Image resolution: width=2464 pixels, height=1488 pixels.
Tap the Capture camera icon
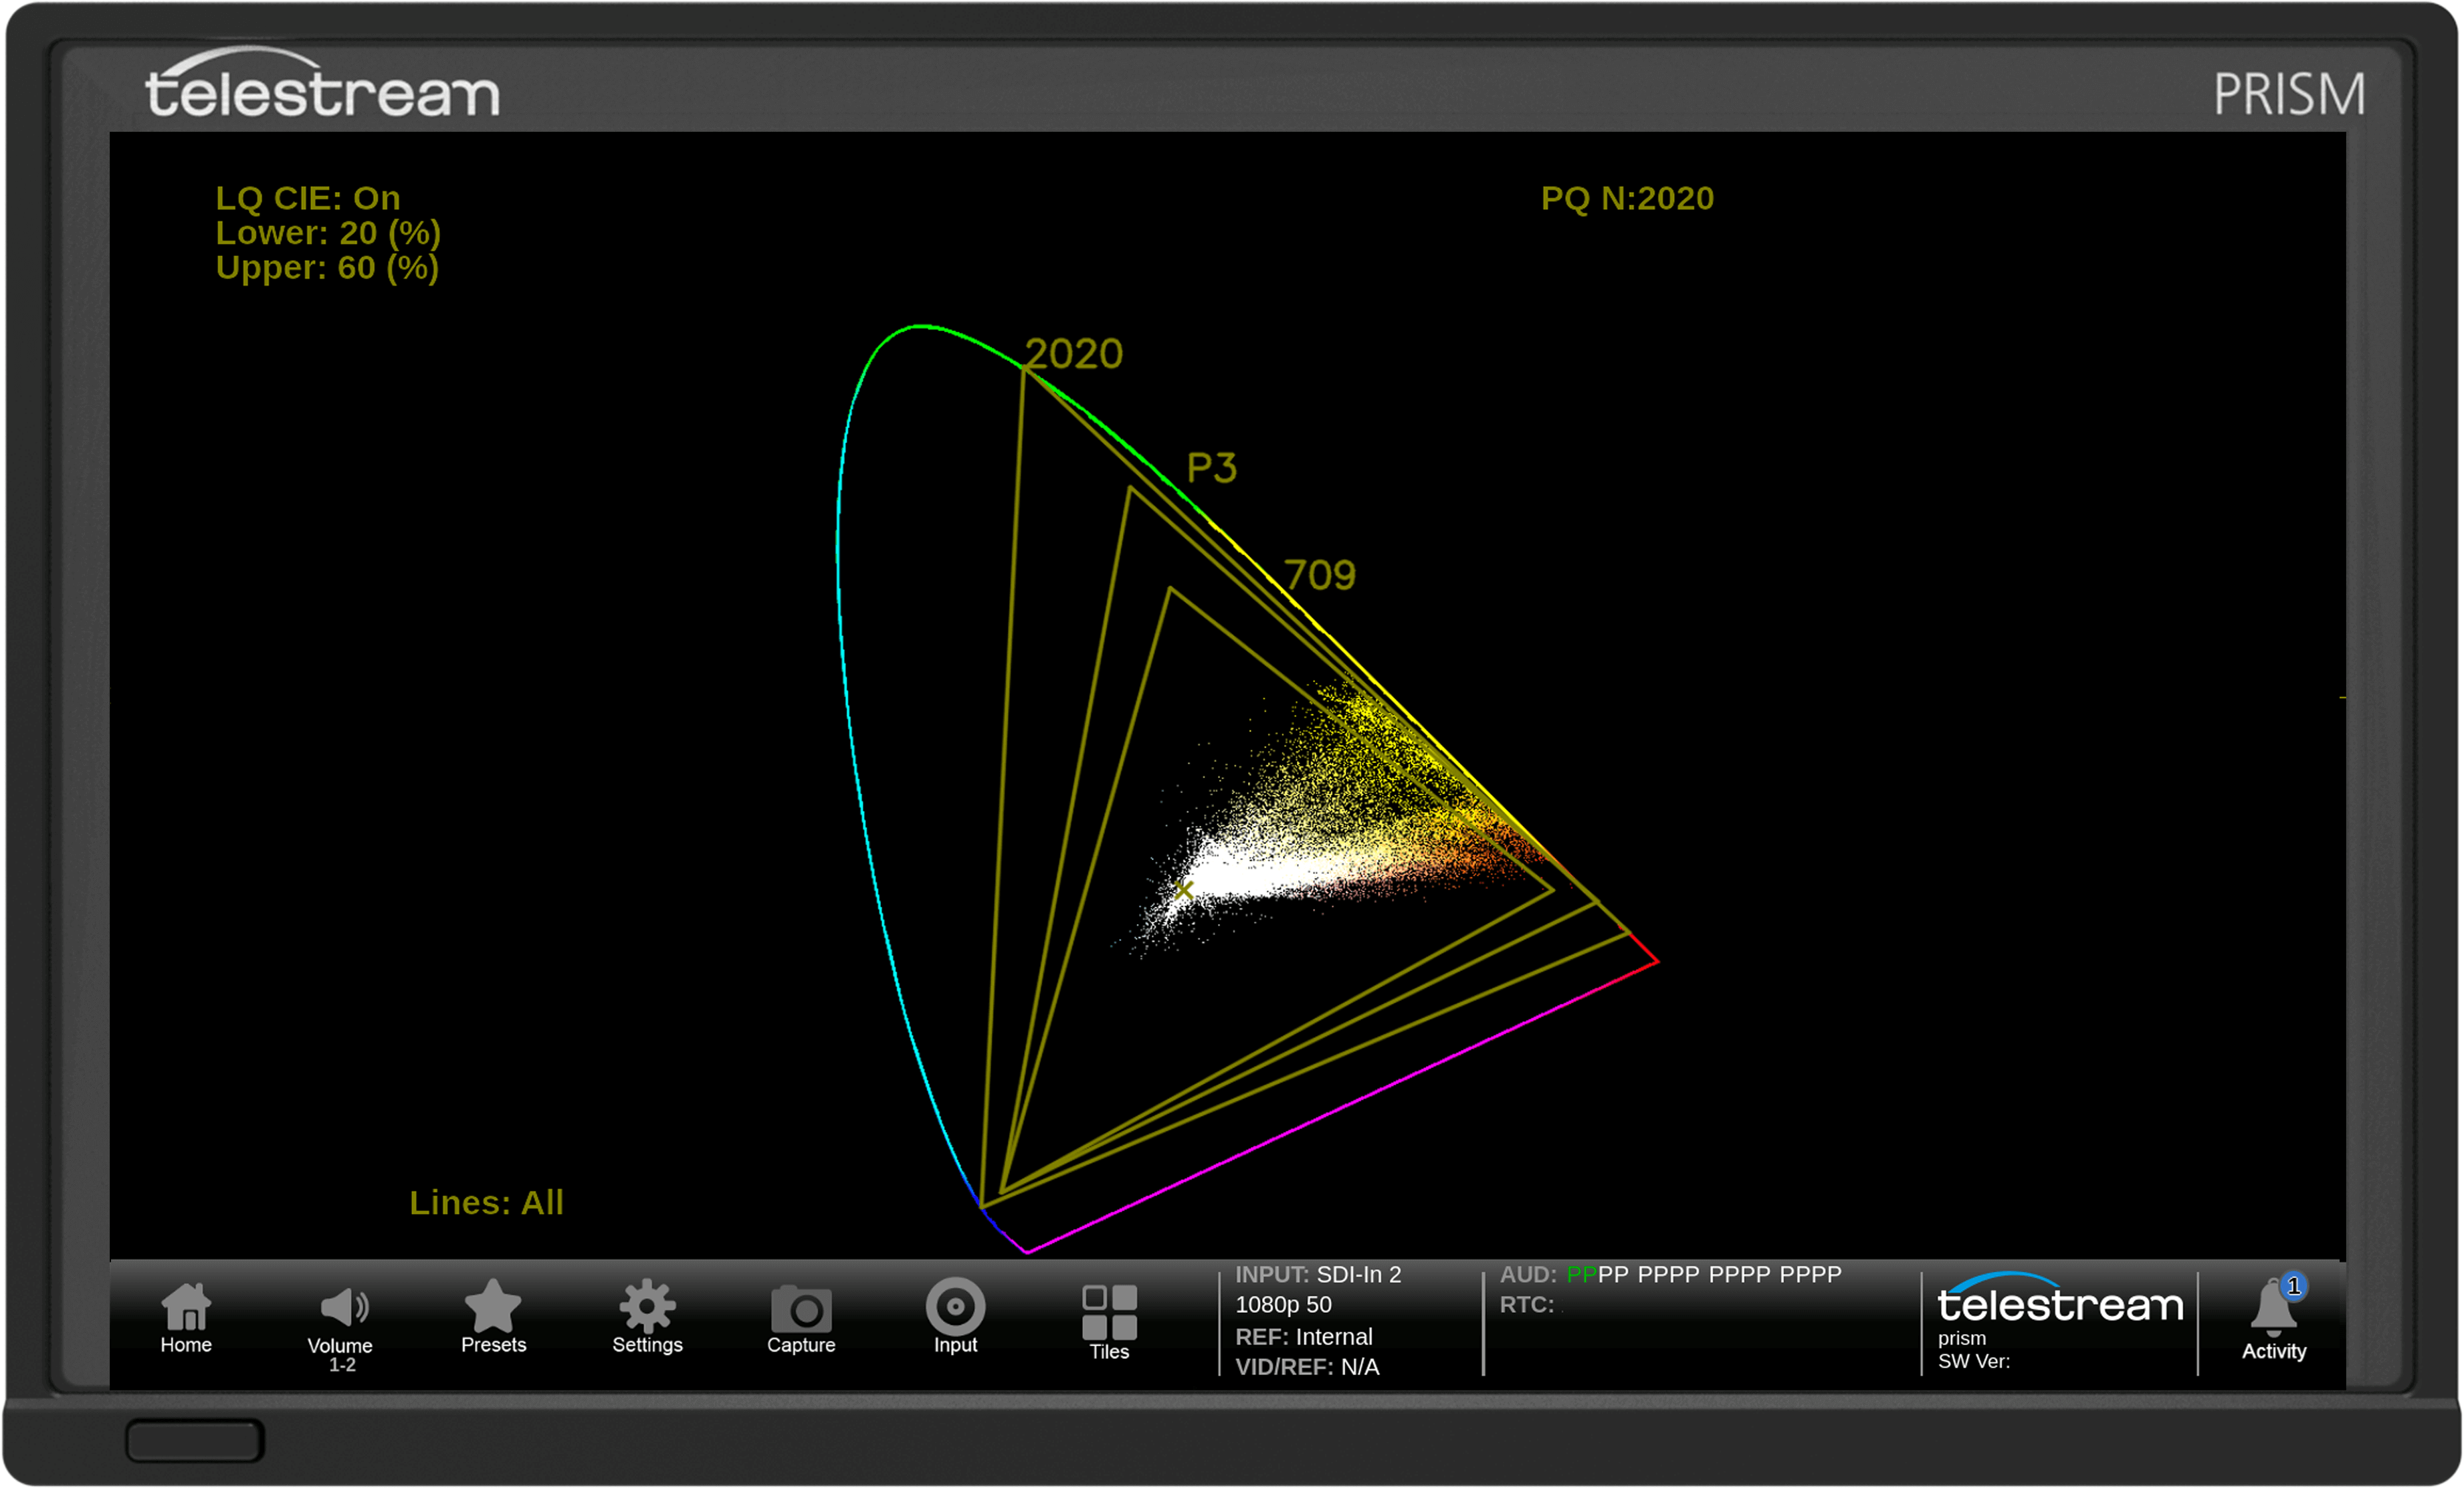pyautogui.click(x=801, y=1320)
